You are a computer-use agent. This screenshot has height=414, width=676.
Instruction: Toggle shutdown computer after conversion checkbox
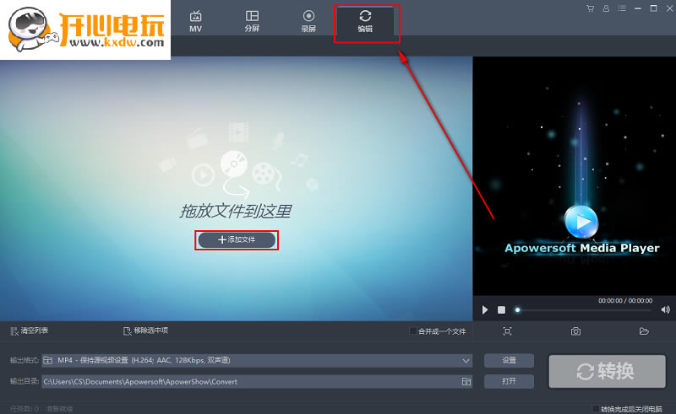click(x=596, y=408)
